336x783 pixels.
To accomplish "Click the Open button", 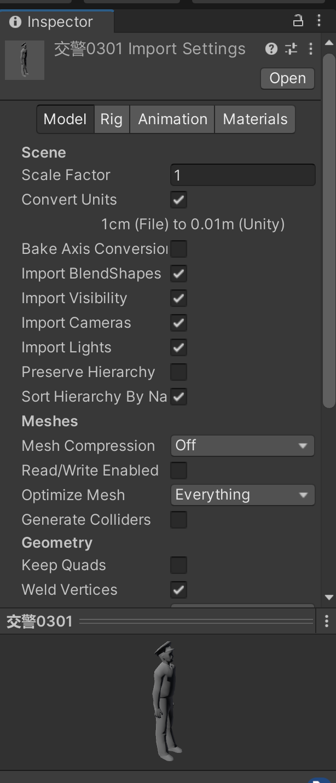I will [287, 78].
